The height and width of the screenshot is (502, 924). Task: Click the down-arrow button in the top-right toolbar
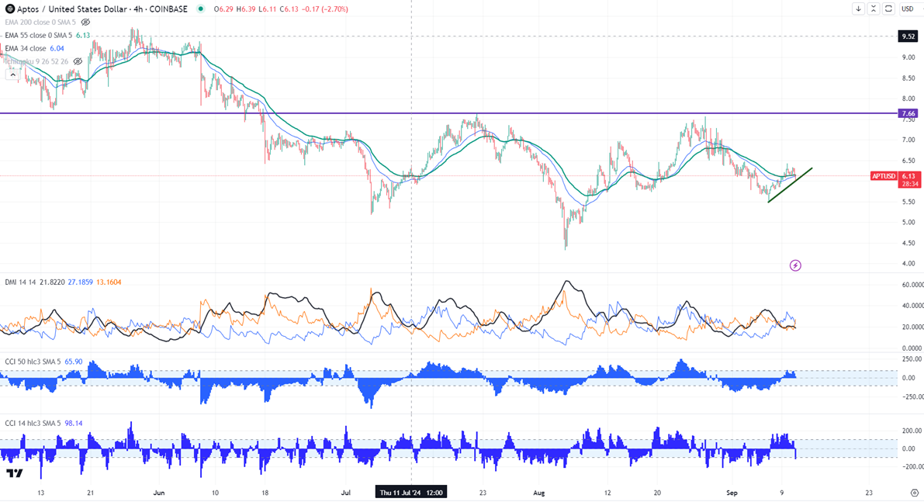pos(858,9)
